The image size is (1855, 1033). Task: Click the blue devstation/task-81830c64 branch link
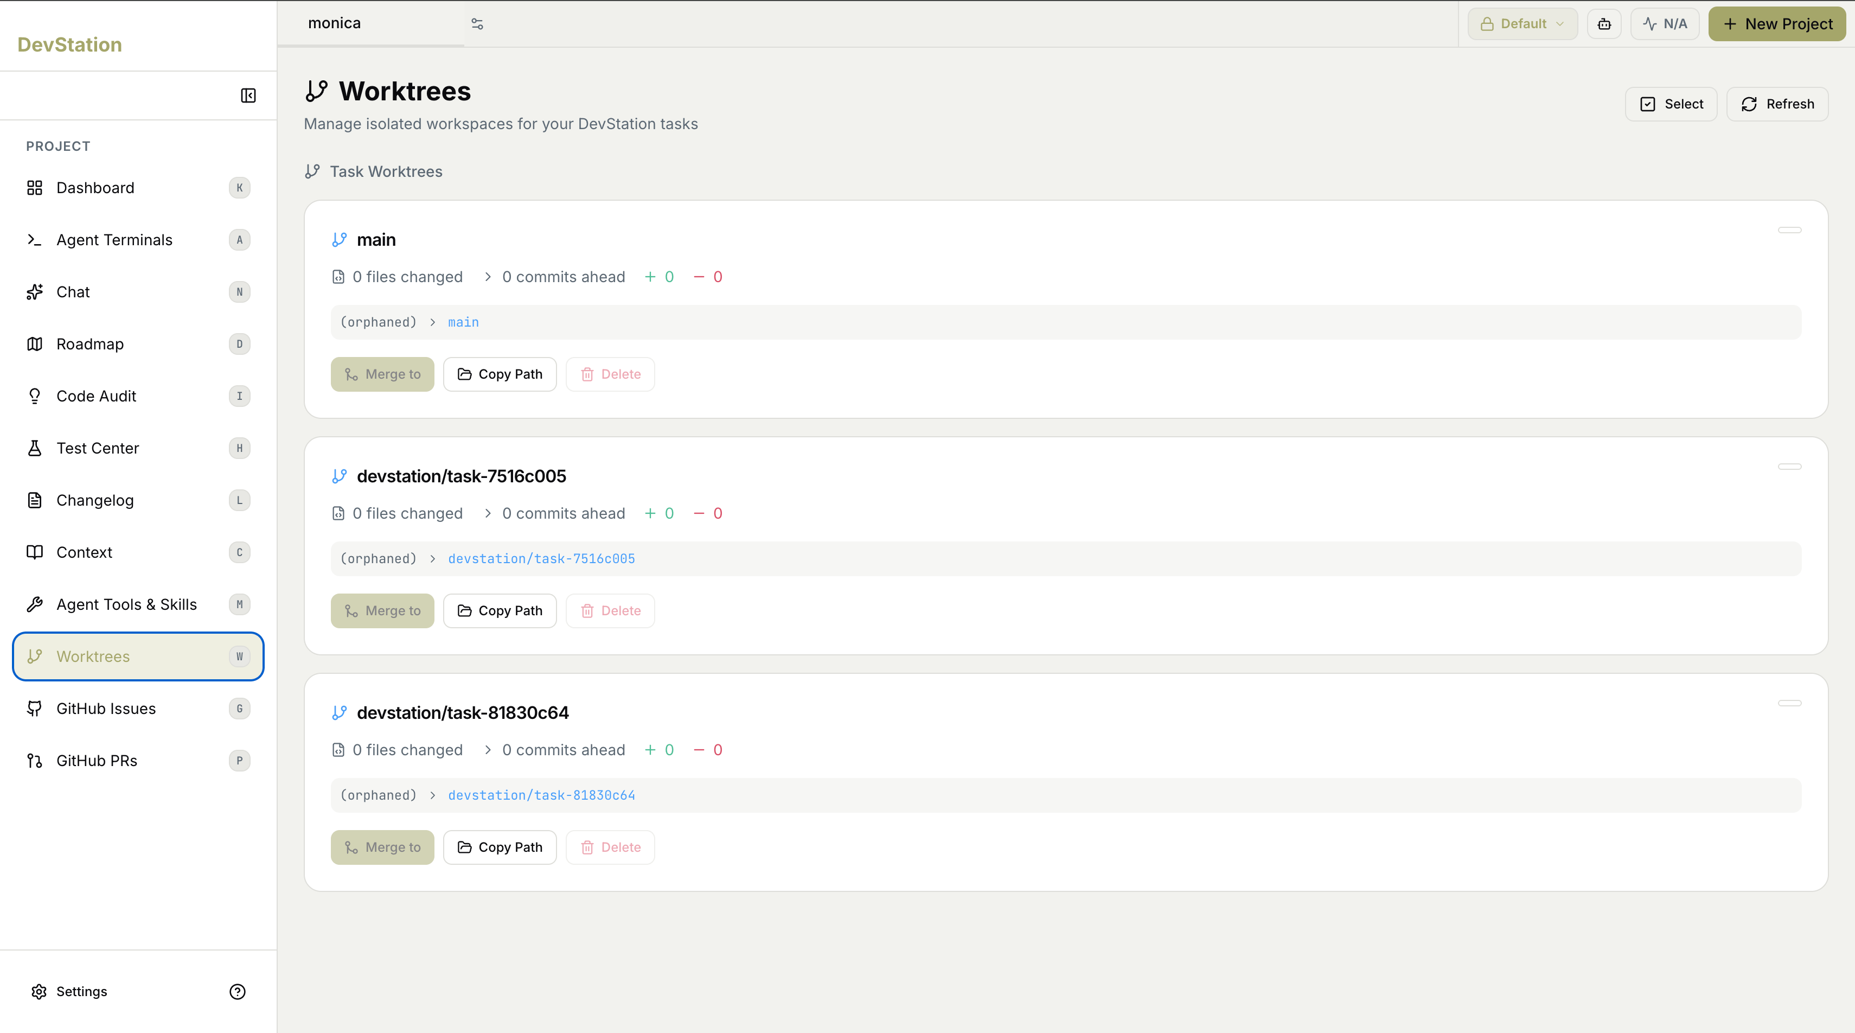[541, 795]
